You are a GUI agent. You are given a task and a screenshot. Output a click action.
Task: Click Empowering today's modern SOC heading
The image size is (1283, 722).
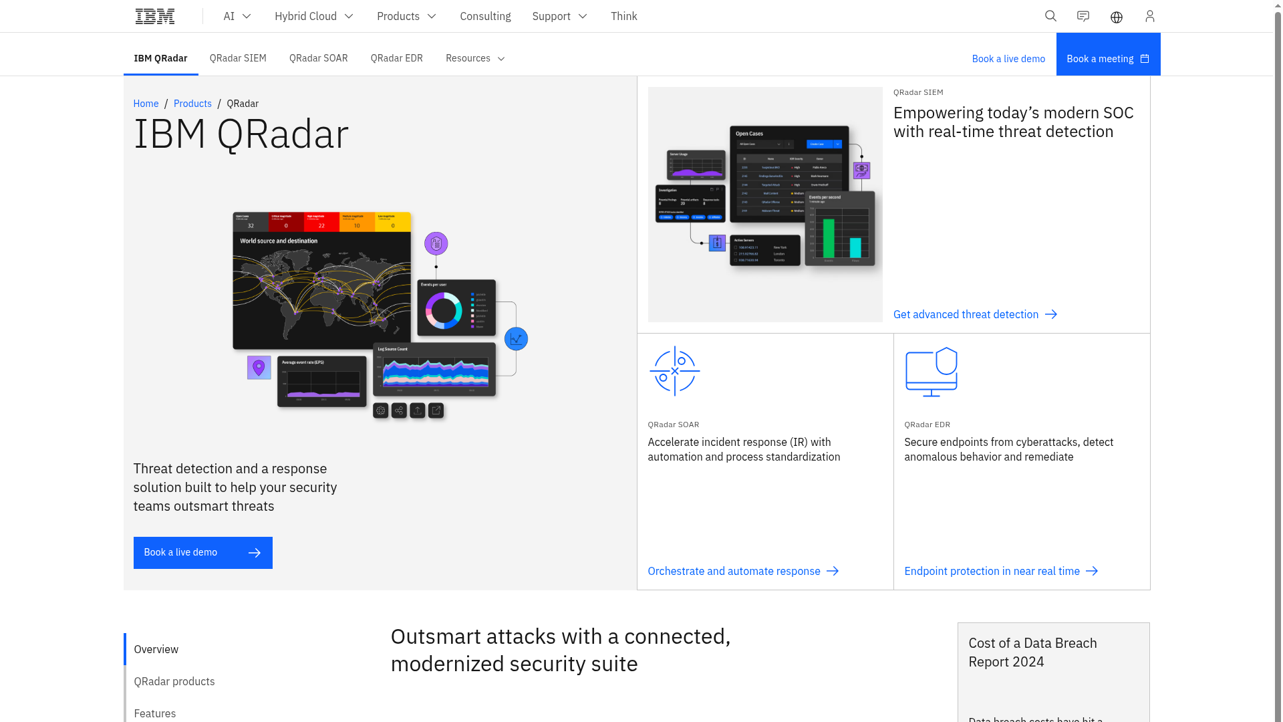click(1014, 122)
